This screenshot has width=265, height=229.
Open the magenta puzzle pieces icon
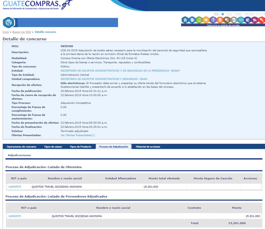(x=255, y=20)
